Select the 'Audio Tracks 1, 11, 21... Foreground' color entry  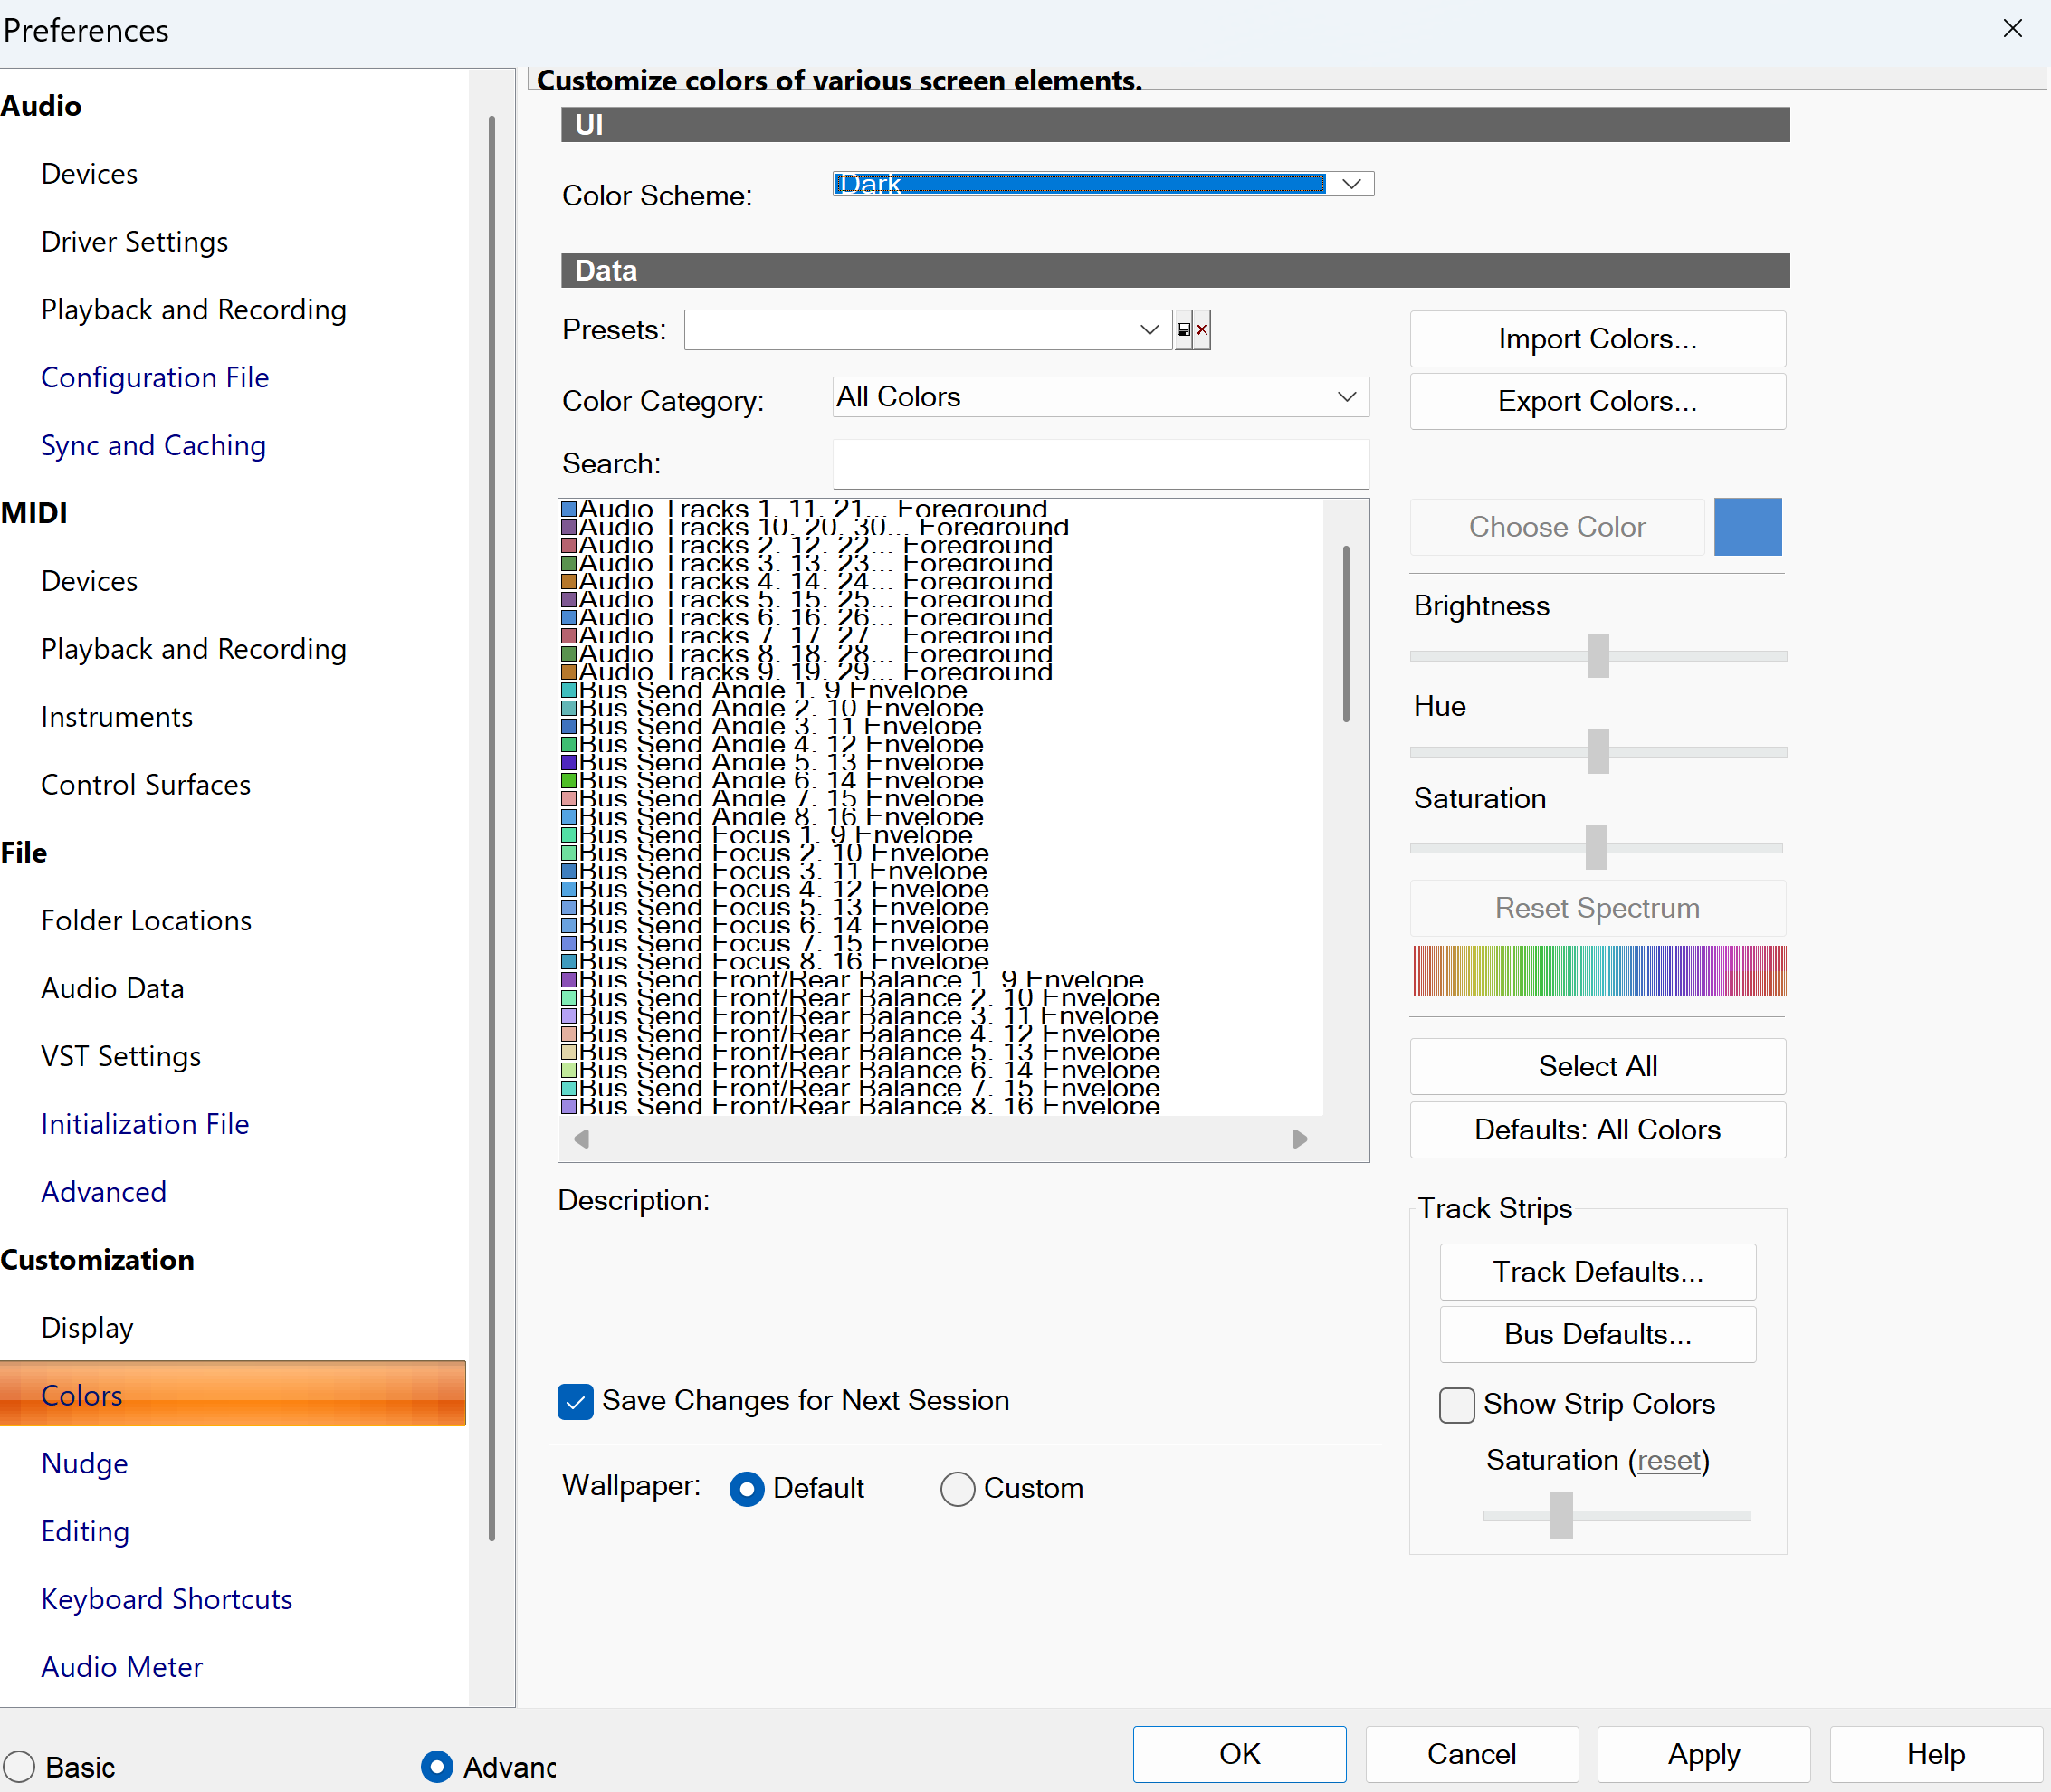coord(805,508)
